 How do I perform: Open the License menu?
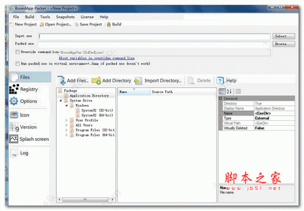point(87,17)
